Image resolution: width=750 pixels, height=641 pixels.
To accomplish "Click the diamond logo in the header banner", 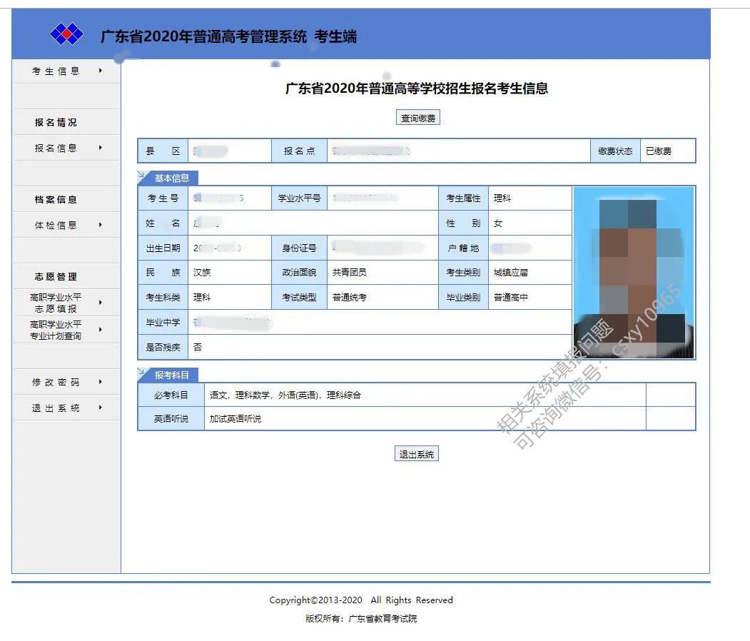I will coord(66,33).
